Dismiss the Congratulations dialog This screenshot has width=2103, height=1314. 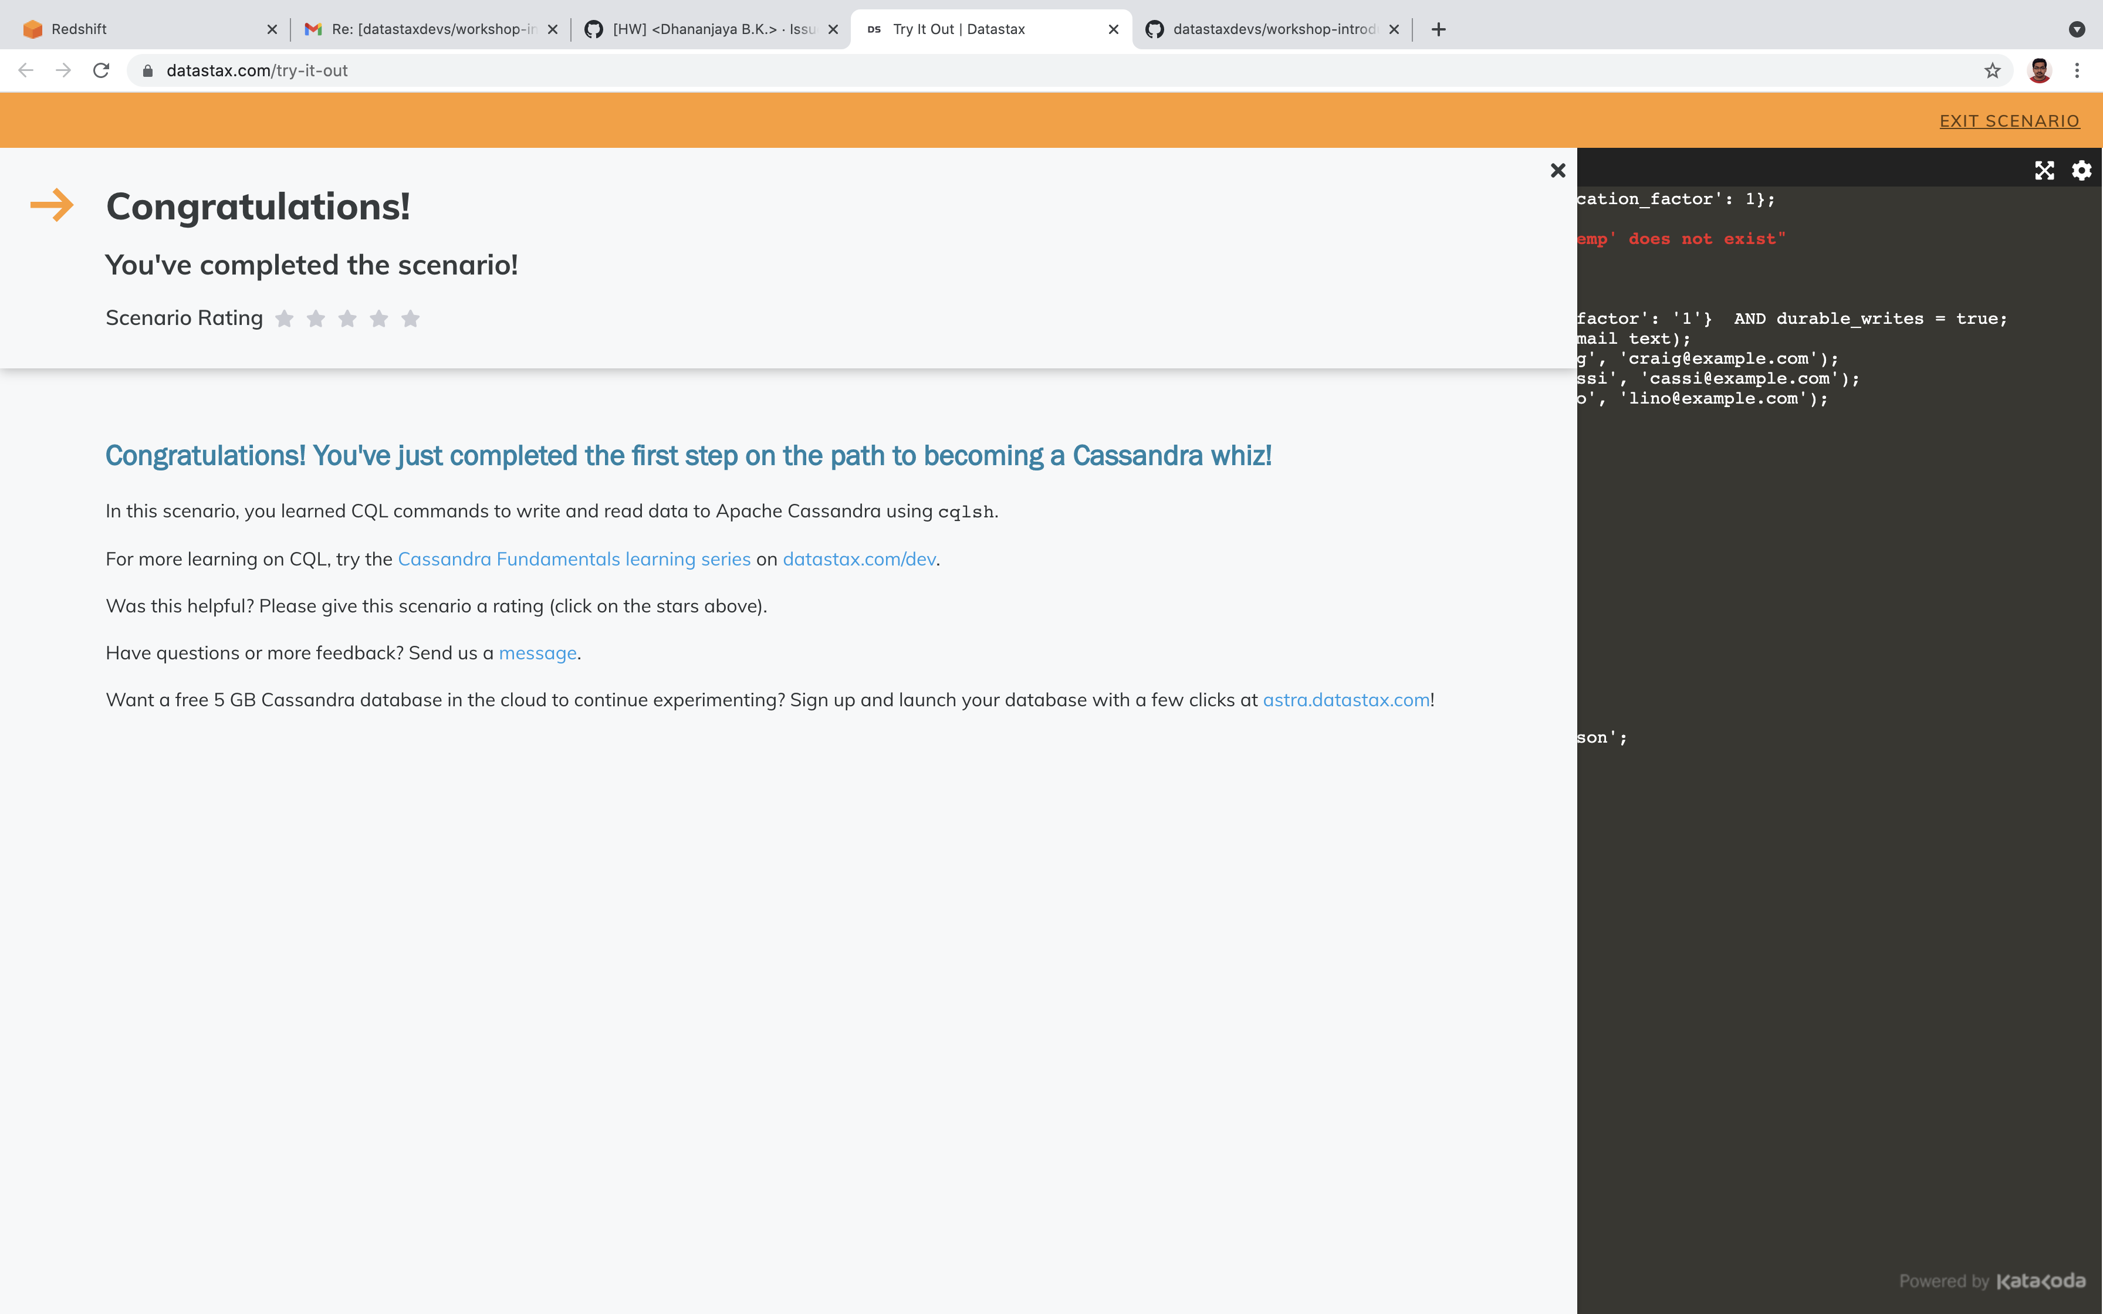tap(1556, 170)
